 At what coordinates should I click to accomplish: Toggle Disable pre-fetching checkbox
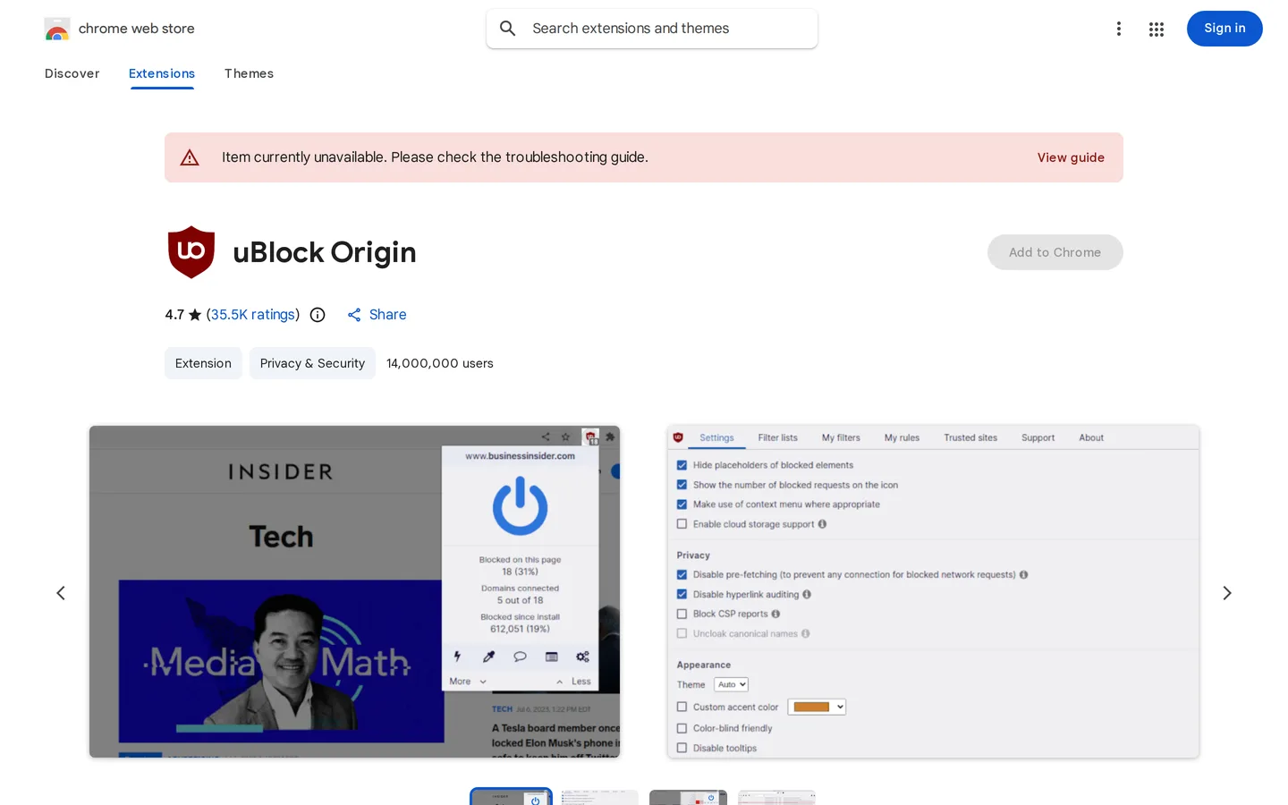point(682,575)
